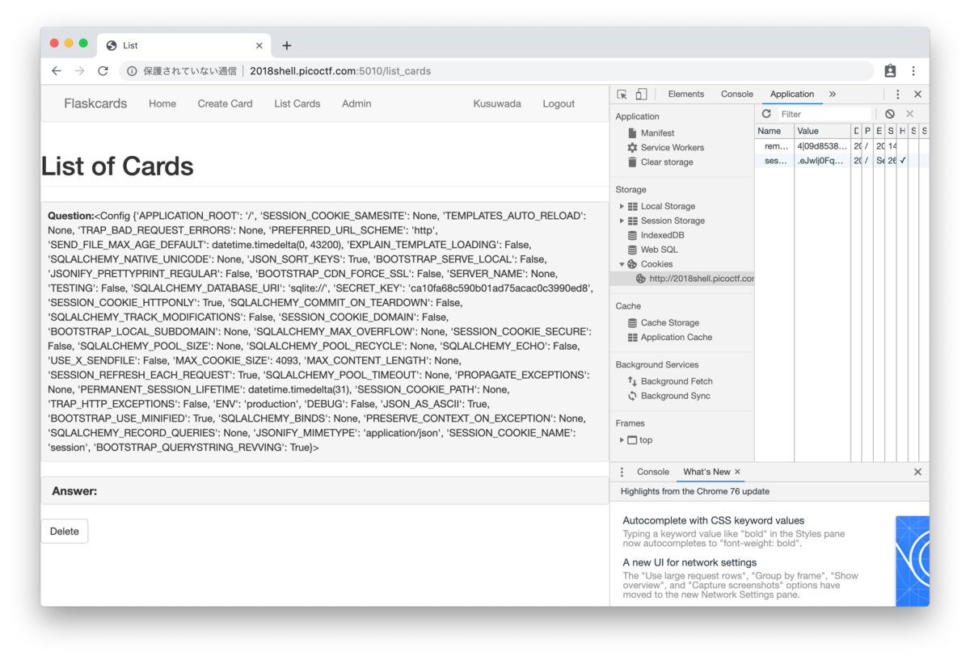Click the session cookie value cell
This screenshot has width=970, height=660.
[822, 161]
